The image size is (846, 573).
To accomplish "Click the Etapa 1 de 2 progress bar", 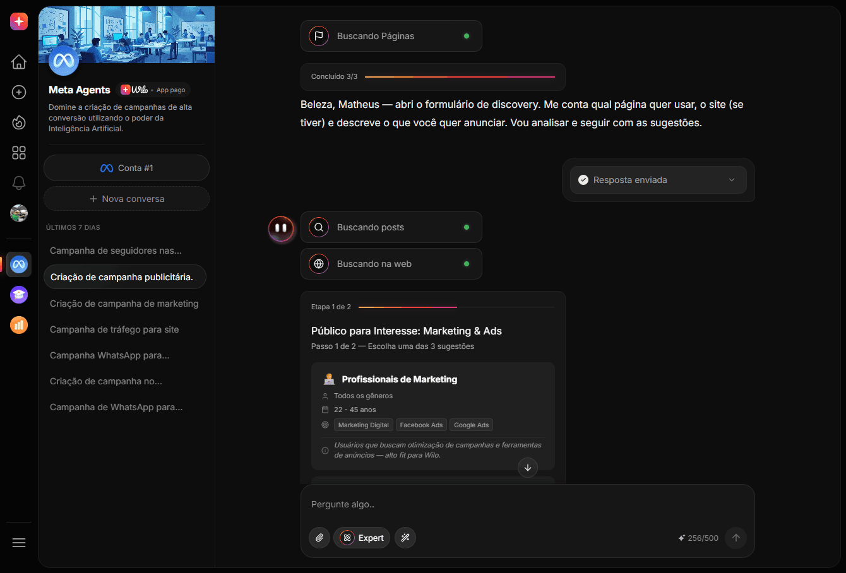I will [x=456, y=307].
